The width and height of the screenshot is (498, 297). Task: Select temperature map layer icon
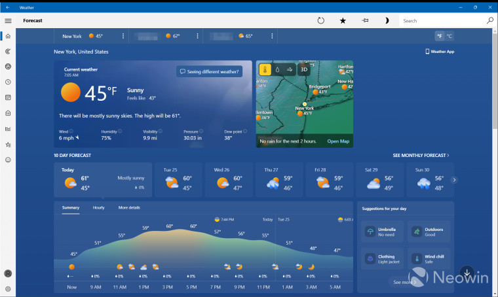point(265,69)
